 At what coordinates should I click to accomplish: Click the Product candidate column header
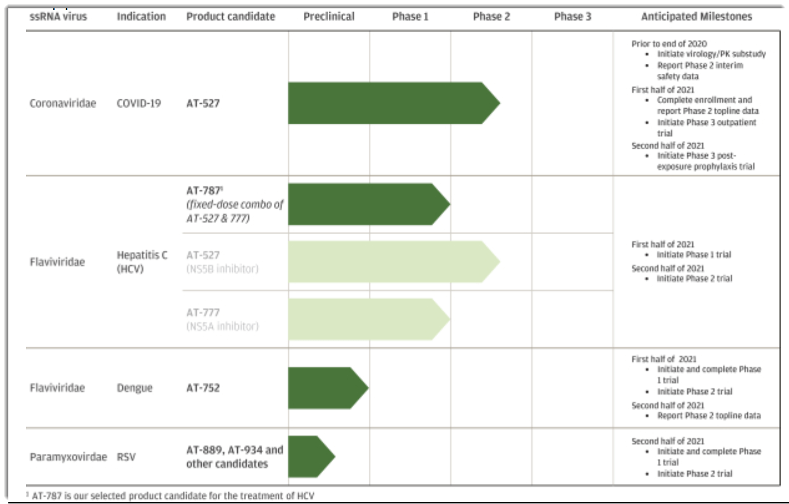[231, 17]
